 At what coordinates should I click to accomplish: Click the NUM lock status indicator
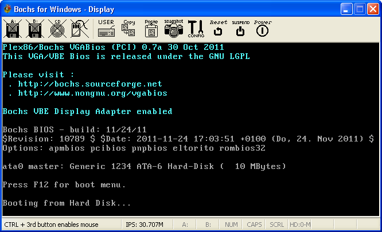[x=231, y=225]
